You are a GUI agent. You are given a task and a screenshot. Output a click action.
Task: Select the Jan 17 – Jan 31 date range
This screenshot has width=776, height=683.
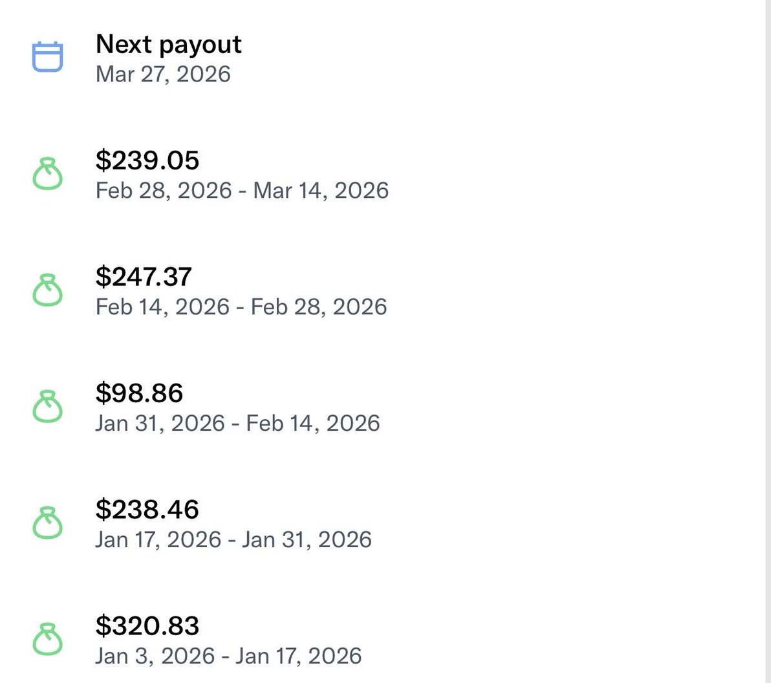coord(233,539)
